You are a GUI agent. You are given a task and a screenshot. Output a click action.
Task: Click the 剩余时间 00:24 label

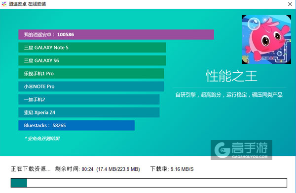point(74,169)
